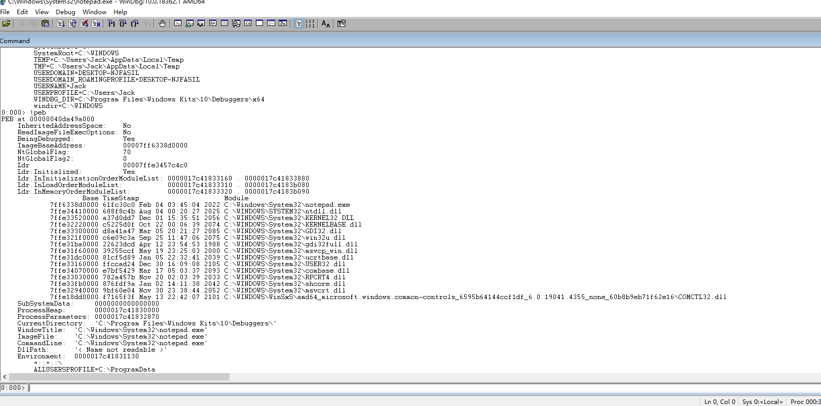Click the gdi32full.dll module row
The image size is (821, 406).
[204, 244]
